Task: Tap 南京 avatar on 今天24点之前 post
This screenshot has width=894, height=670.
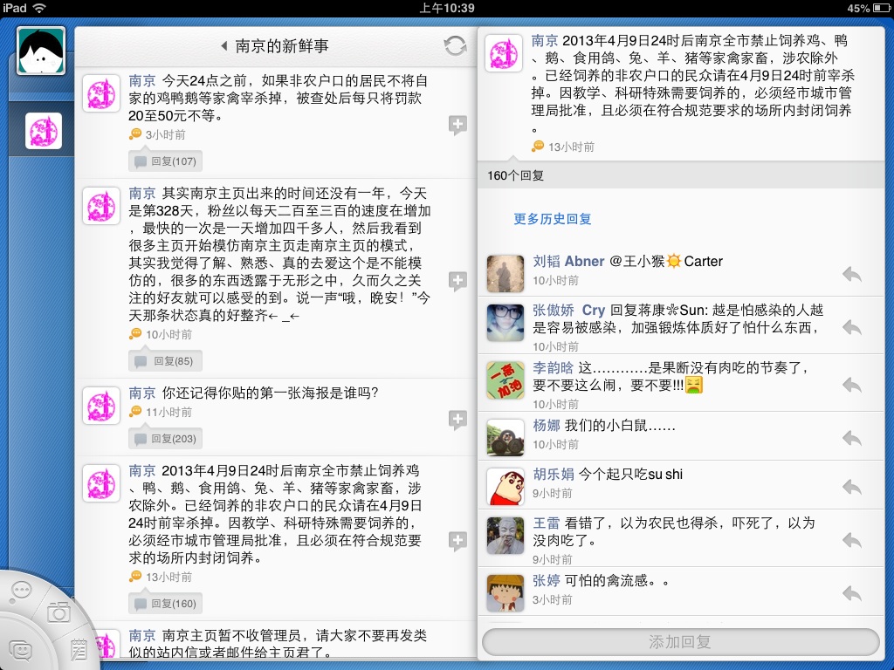Action: coord(101,93)
